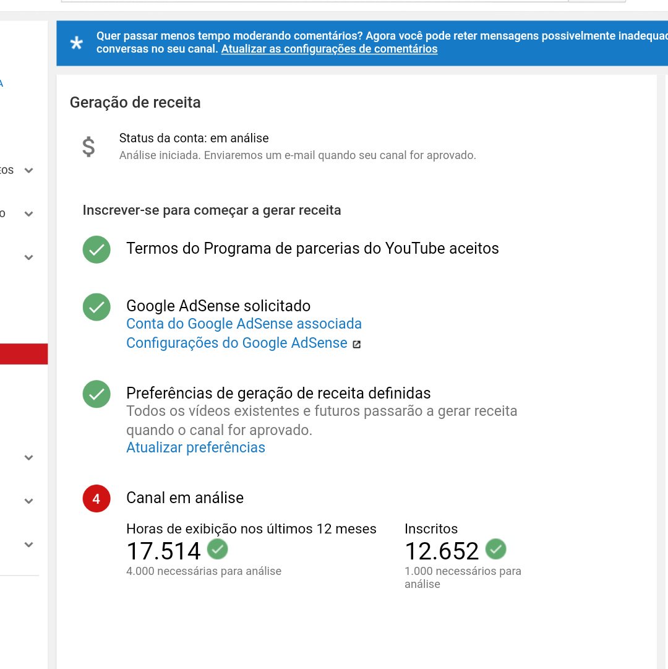Click 'Todos os vídeos existentes e futuros' description
Image resolution: width=668 pixels, height=669 pixels.
click(322, 420)
